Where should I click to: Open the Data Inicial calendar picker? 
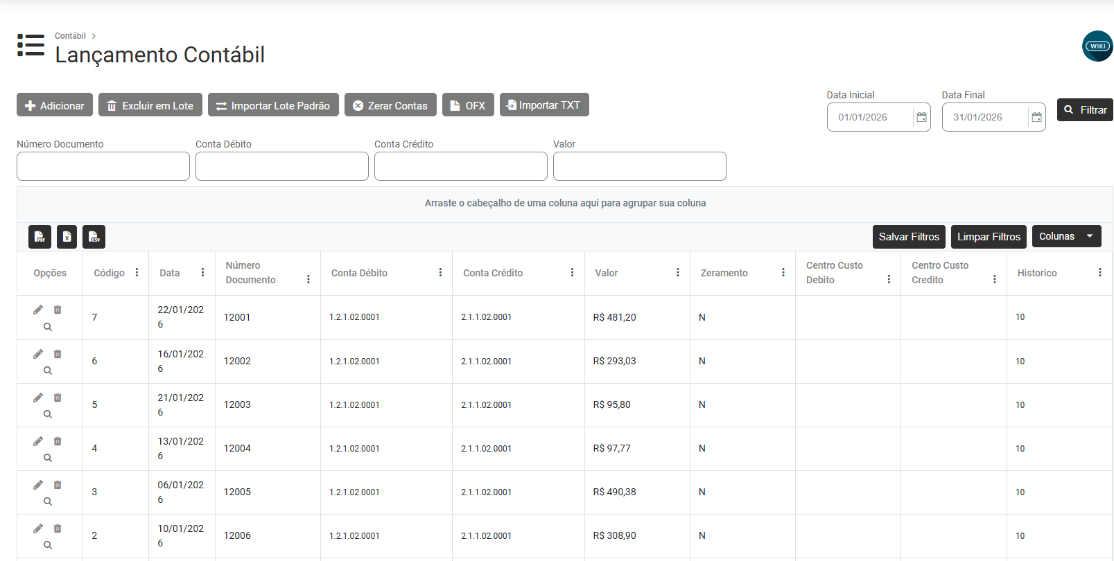click(x=921, y=117)
